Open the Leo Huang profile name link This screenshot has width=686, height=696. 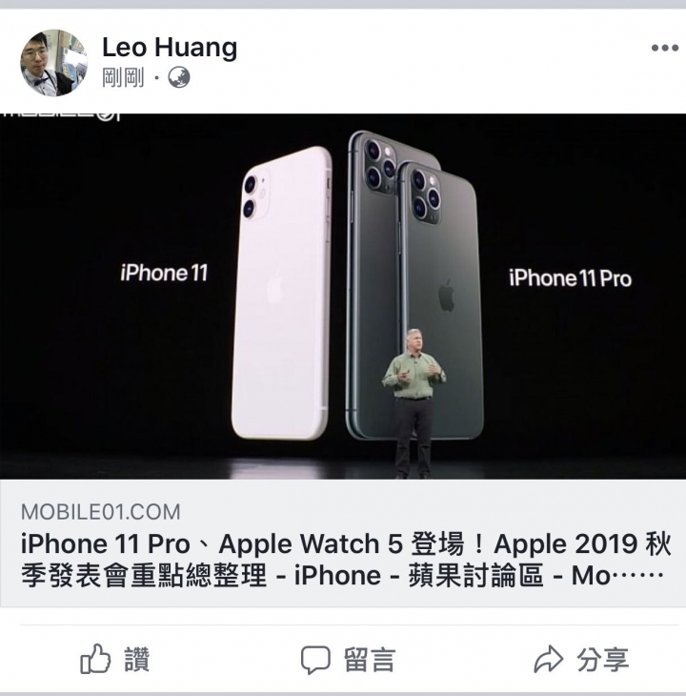pyautogui.click(x=170, y=47)
